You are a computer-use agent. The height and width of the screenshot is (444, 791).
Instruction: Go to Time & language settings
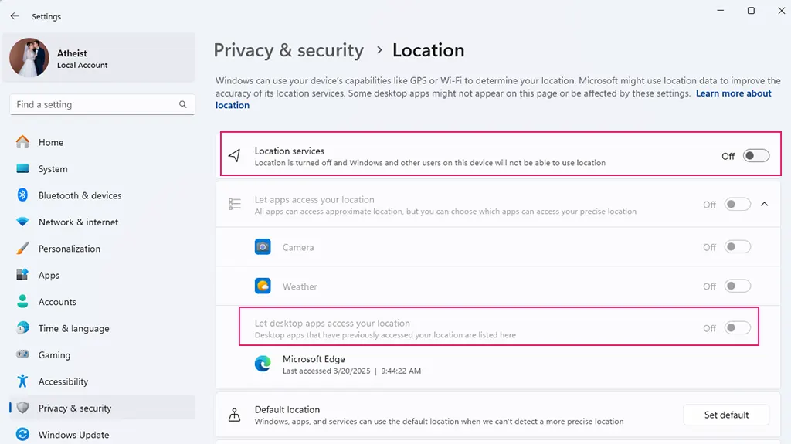point(73,328)
